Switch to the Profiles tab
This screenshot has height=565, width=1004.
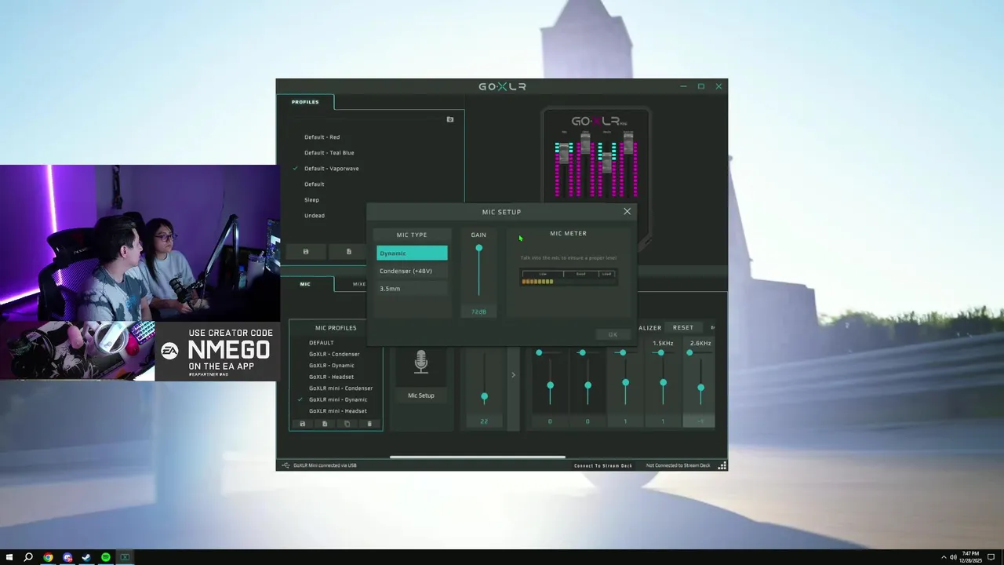tap(305, 102)
